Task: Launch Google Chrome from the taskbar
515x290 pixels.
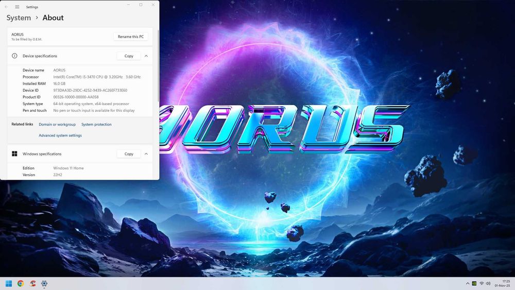Action: click(x=21, y=283)
